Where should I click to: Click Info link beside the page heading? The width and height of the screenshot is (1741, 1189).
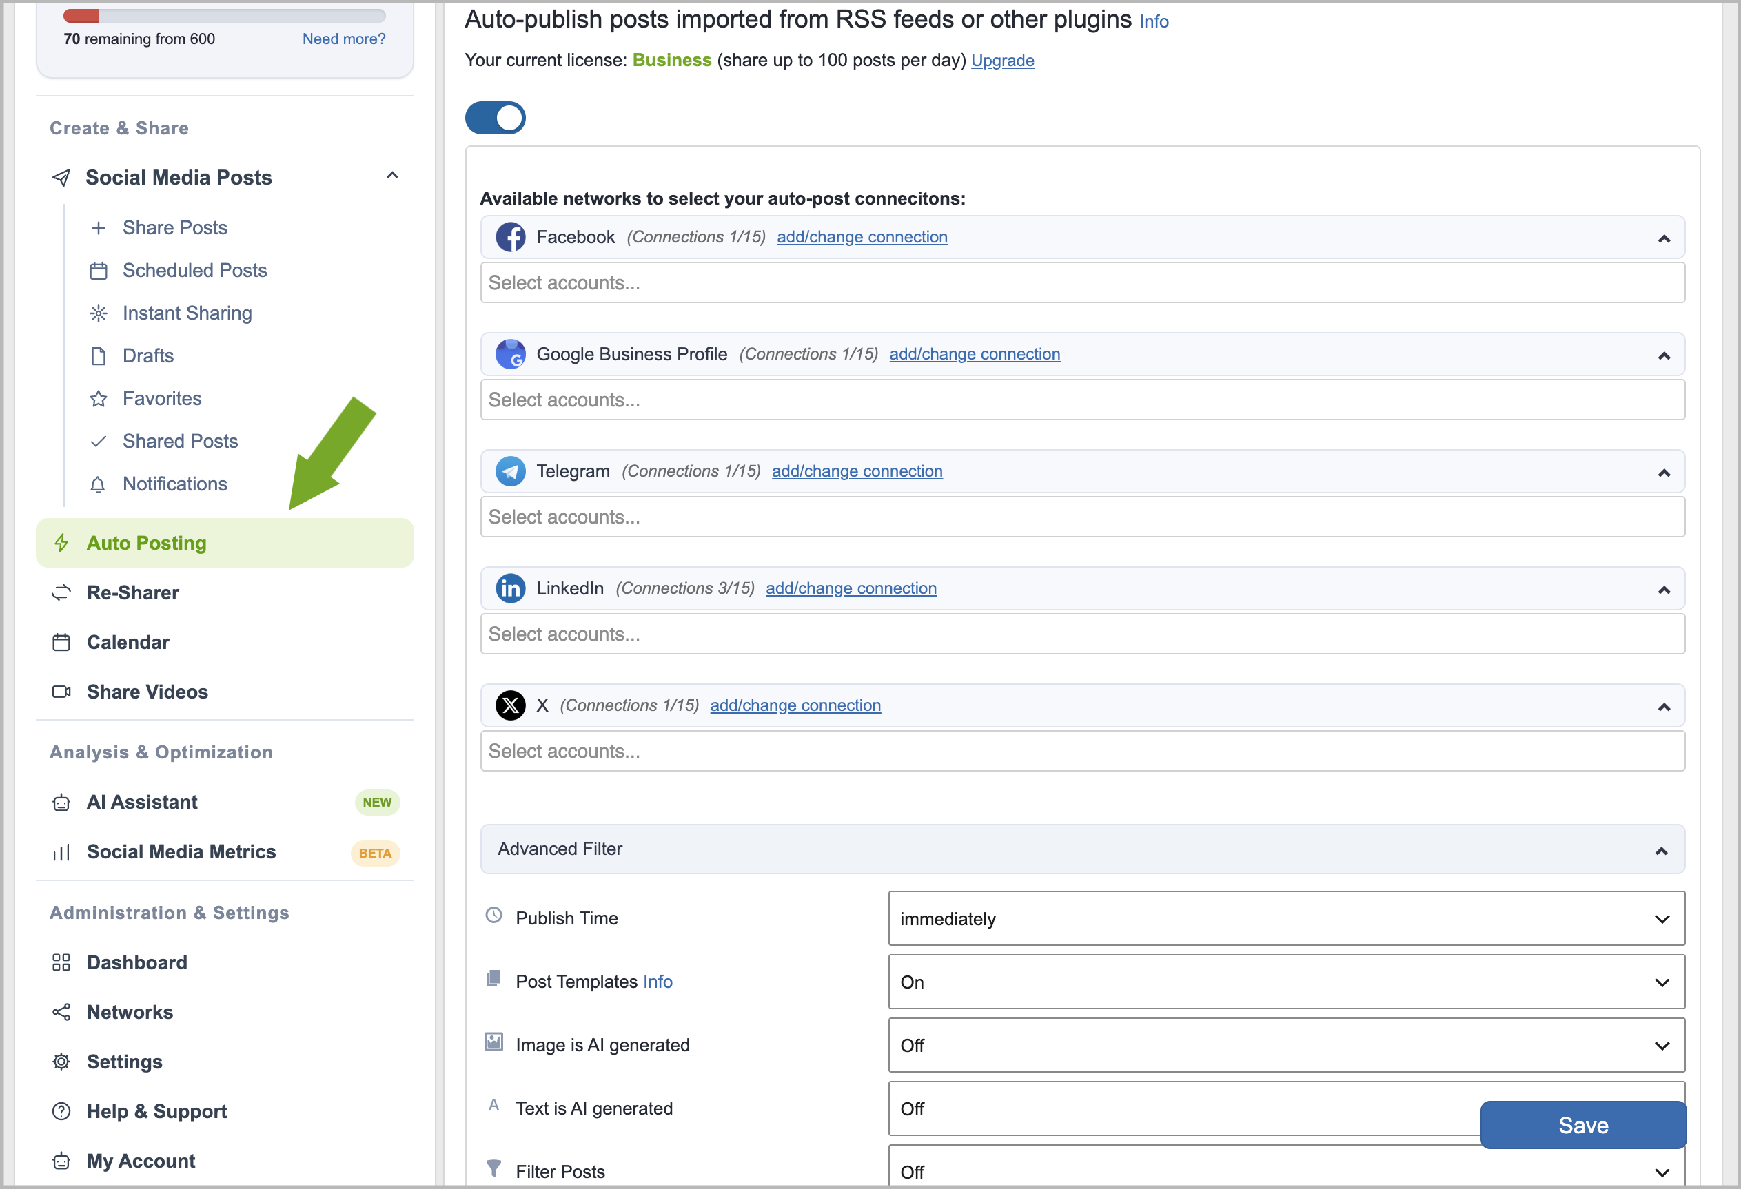pos(1154,22)
